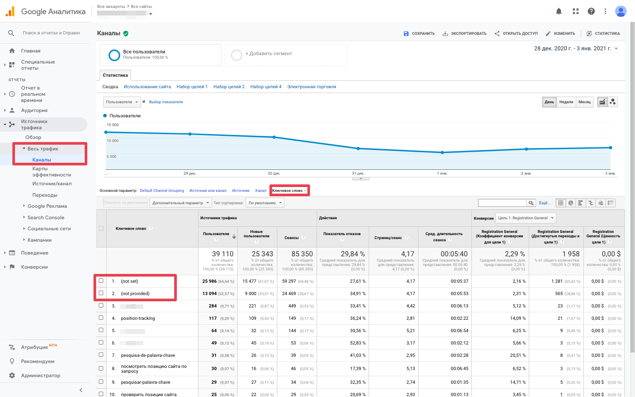Tick checkbox for row 5
Viewport: 635px width, 397px height.
coord(101,330)
